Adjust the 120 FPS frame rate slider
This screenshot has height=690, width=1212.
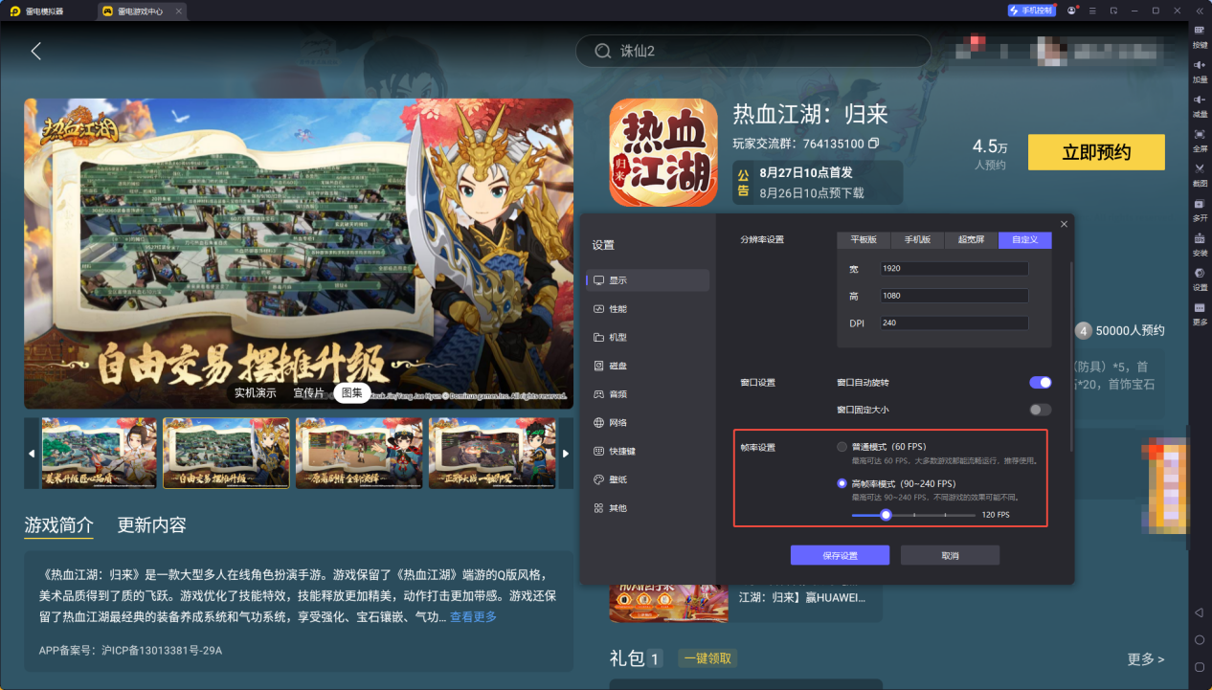coord(885,515)
